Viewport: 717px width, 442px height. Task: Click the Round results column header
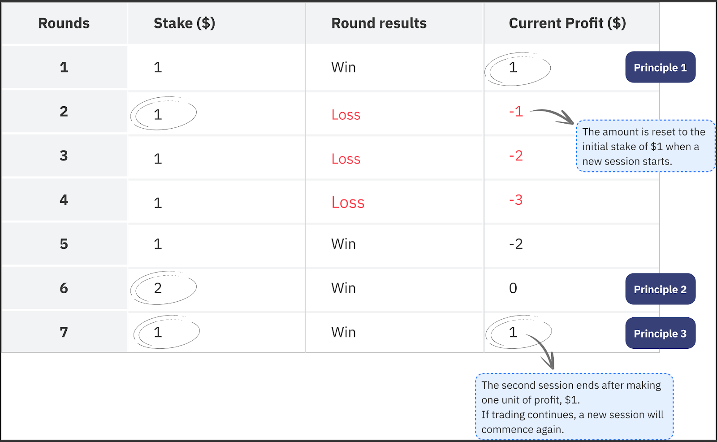(x=379, y=23)
